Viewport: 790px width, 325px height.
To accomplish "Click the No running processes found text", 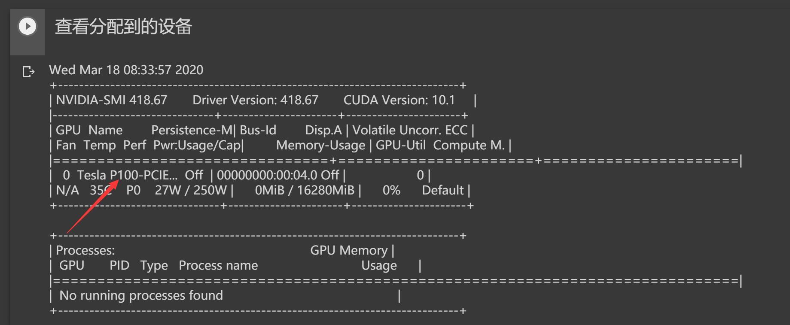I will click(141, 295).
